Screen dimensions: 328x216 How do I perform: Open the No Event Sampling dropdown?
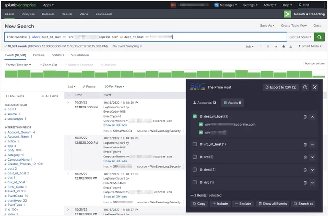coord(127,46)
